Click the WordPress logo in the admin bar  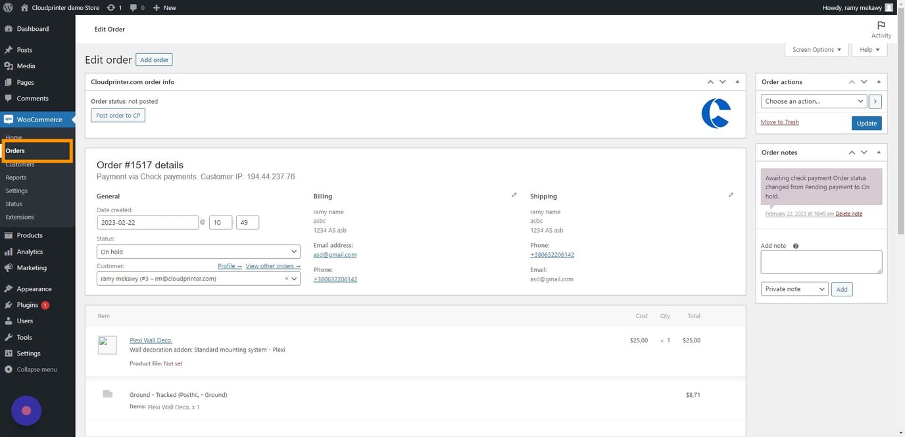point(7,7)
